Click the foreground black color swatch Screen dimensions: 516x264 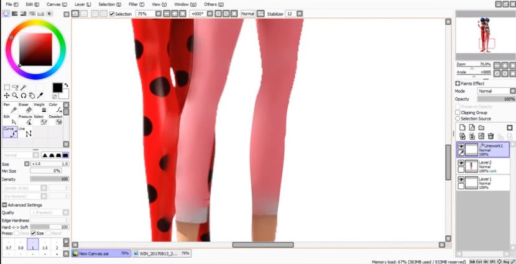tap(58, 88)
